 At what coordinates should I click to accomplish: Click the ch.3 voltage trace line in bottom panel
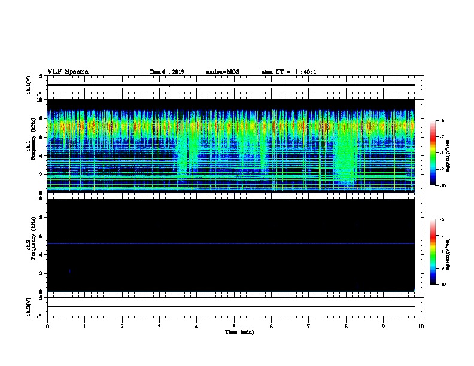coord(230,307)
